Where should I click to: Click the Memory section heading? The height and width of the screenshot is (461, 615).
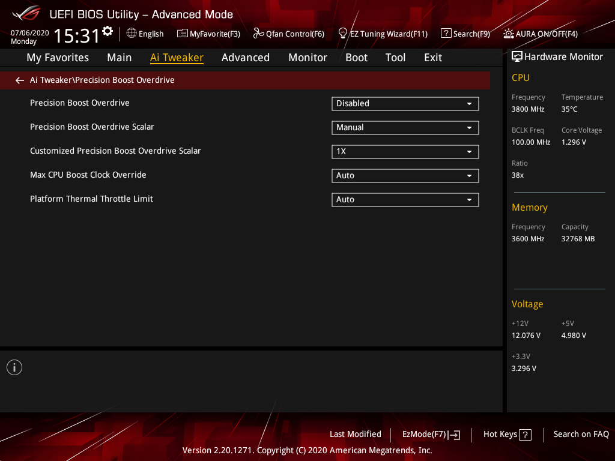[x=530, y=207]
